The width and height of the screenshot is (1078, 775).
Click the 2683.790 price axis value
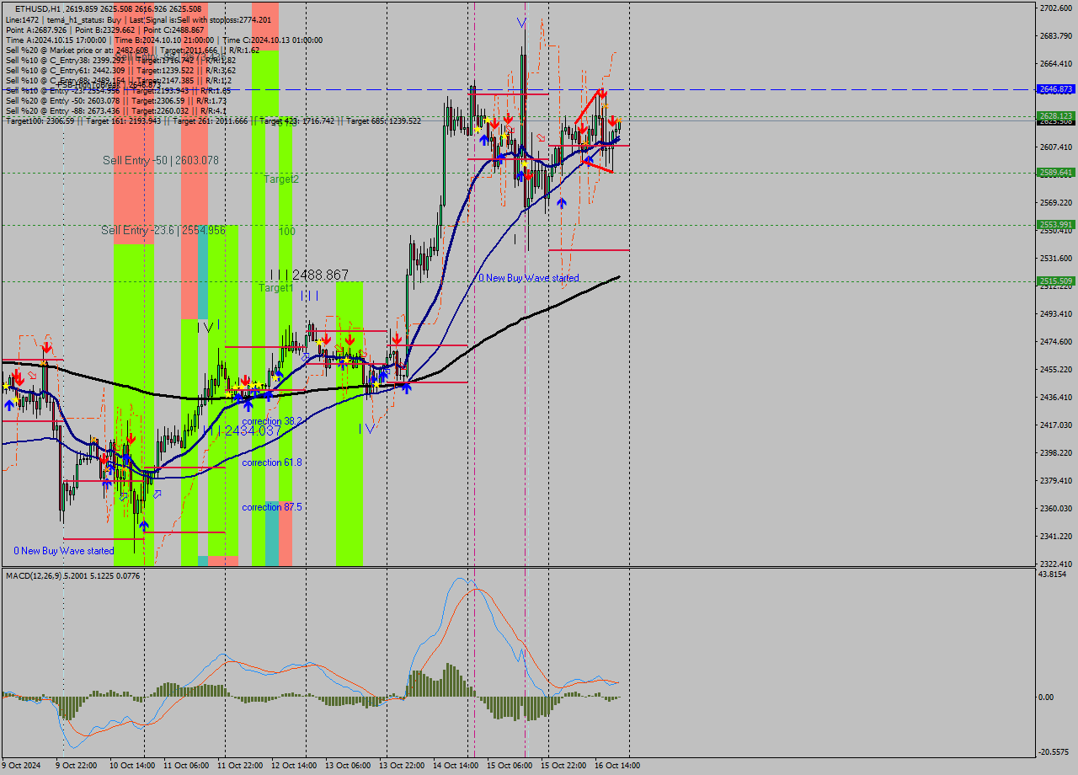pyautogui.click(x=1055, y=36)
